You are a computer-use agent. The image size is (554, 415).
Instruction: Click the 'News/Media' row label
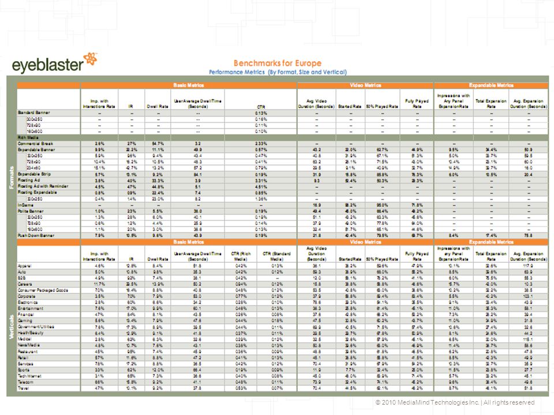click(29, 345)
